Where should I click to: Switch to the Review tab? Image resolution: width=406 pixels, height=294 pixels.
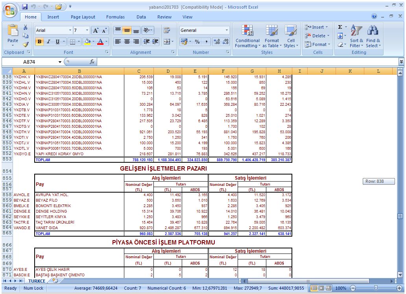(x=164, y=17)
